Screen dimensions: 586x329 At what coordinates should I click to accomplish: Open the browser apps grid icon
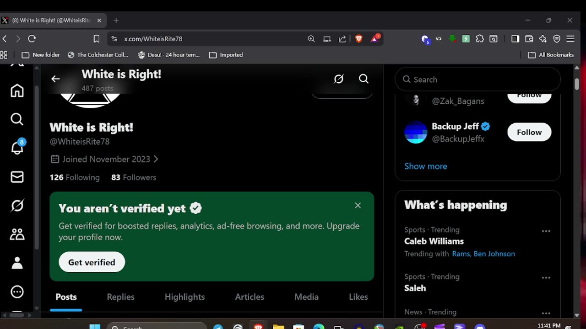pos(4,55)
